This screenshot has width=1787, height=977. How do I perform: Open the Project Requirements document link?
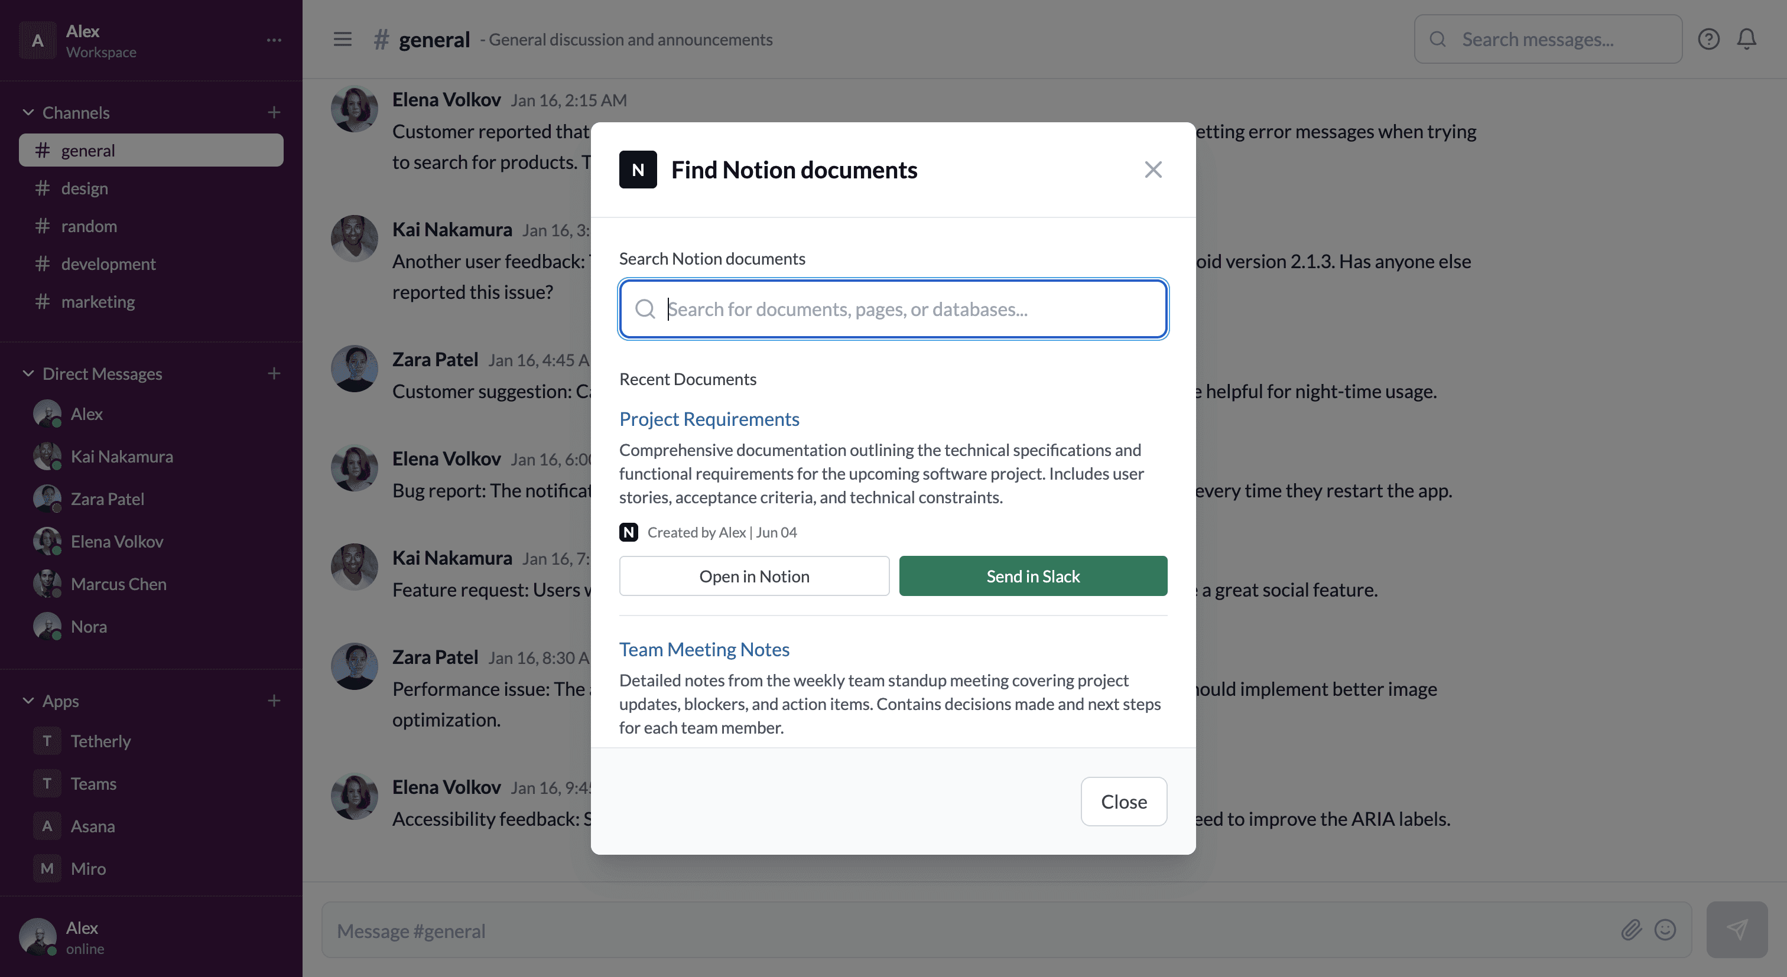[x=709, y=419]
